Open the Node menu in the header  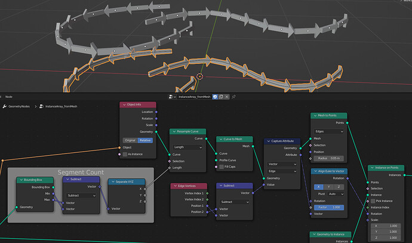(9, 97)
